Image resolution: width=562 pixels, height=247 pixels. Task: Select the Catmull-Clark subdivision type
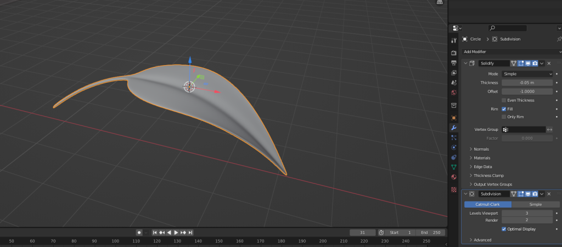(487, 204)
